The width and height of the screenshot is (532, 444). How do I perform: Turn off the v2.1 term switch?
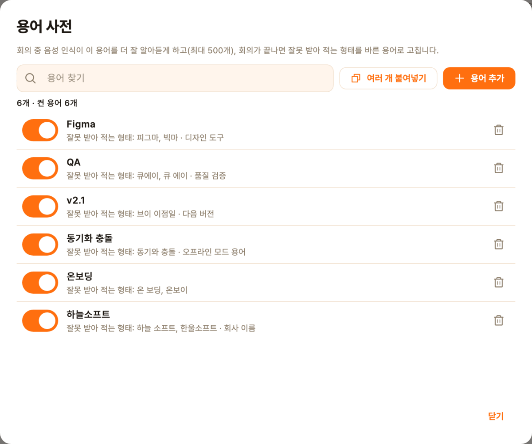[40, 206]
